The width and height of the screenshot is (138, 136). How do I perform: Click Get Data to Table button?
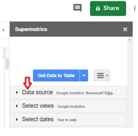click(56, 75)
